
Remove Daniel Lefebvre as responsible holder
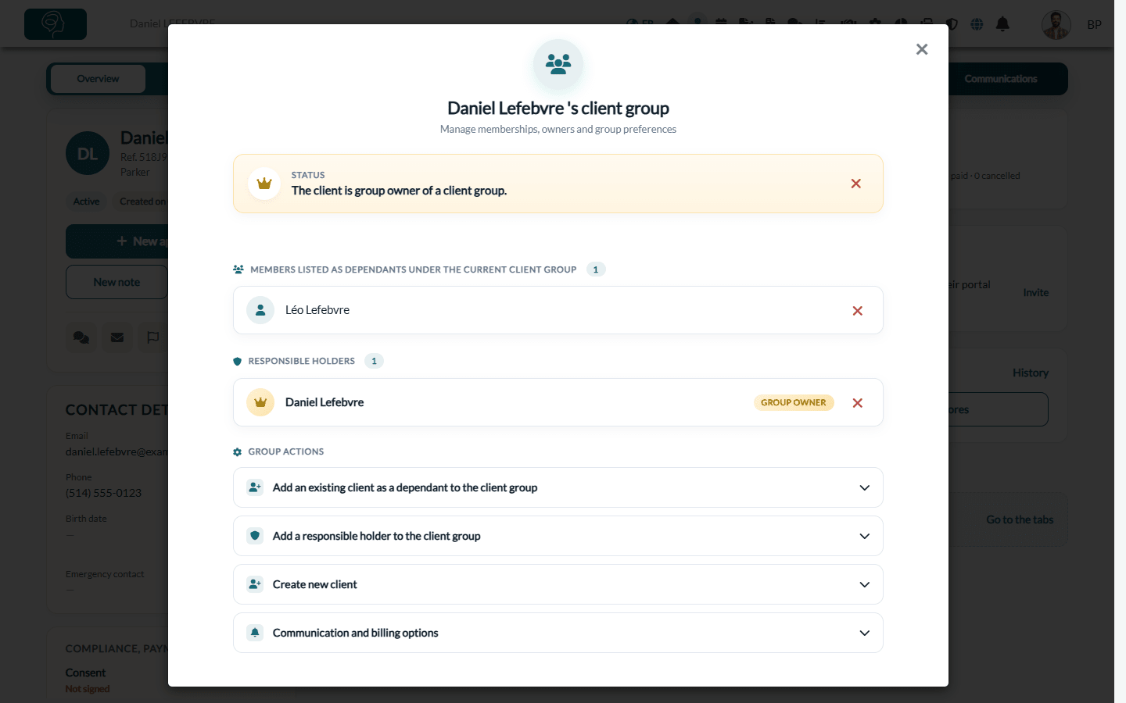(x=858, y=403)
